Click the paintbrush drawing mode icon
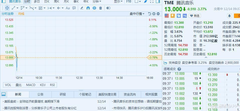The height and width of the screenshot is (111, 240). [146, 1]
